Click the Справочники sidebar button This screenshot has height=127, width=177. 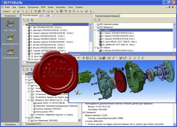[x=10, y=16]
